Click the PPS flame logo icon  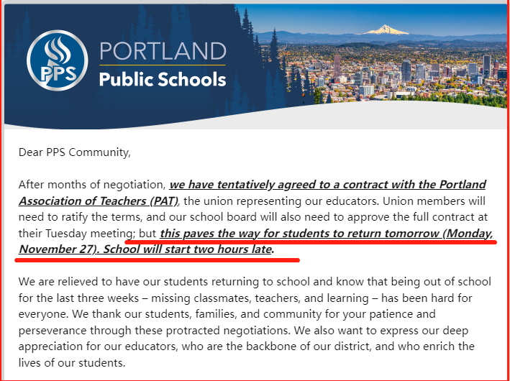tap(55, 60)
